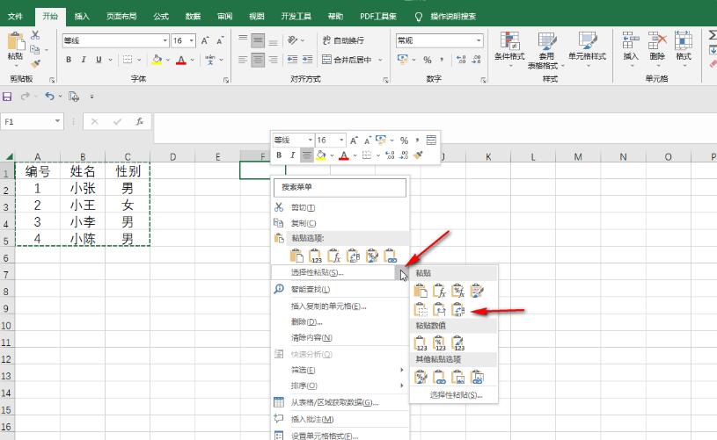Image resolution: width=717 pixels, height=440 pixels.
Task: Click the Save icon in the quick access toolbar
Action: pos(7,97)
